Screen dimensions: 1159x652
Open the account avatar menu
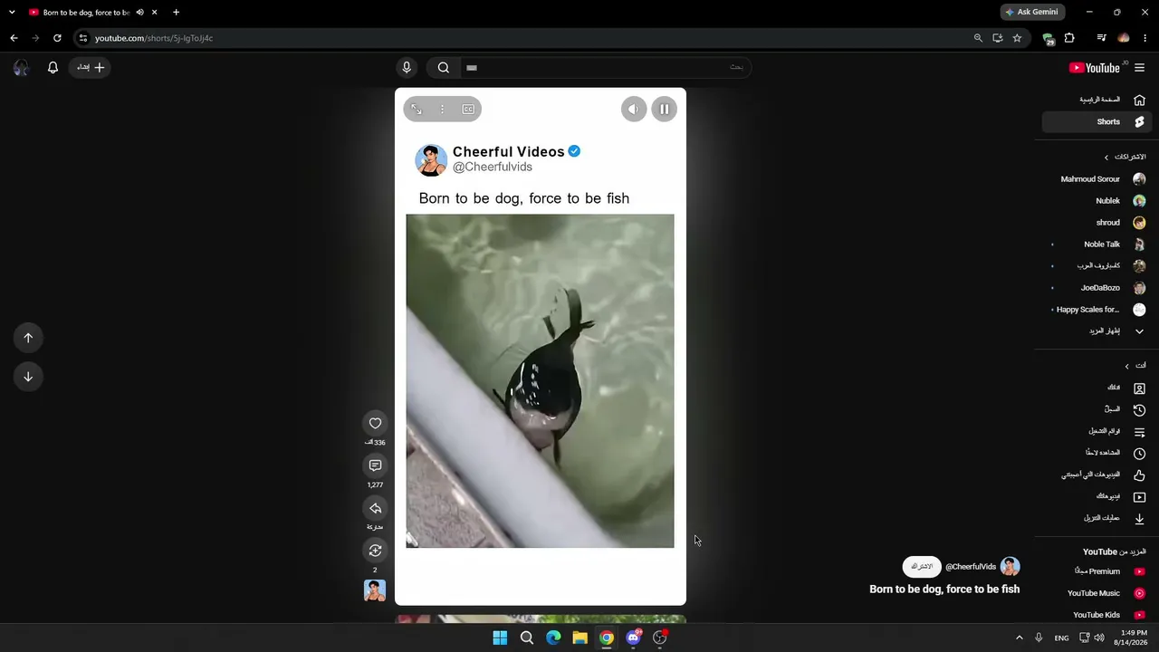point(21,67)
